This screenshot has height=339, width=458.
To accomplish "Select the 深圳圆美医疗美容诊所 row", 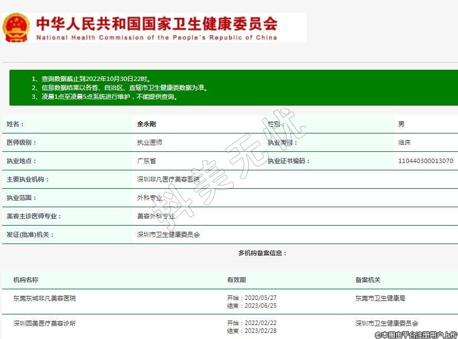I will click(x=45, y=323).
